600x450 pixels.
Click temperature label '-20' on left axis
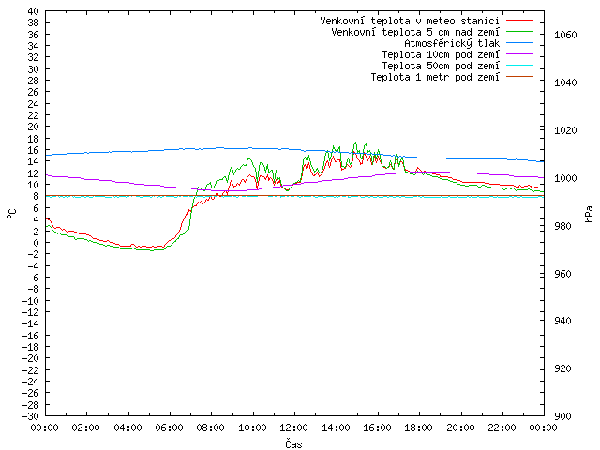(31, 358)
